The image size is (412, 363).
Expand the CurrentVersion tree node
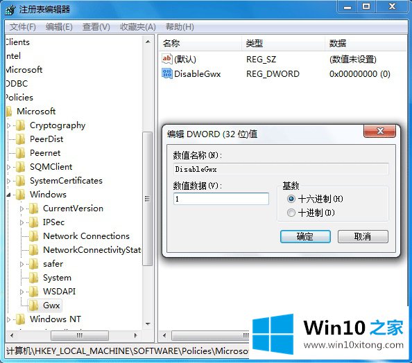22,209
